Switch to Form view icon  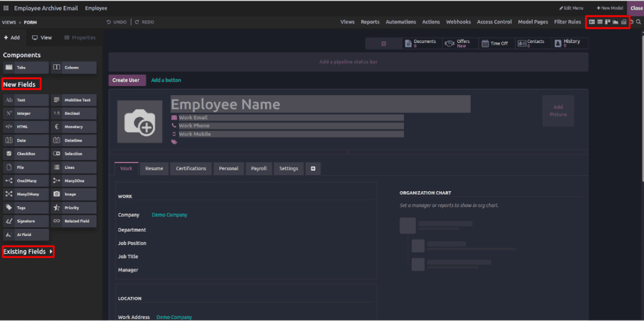click(x=592, y=22)
